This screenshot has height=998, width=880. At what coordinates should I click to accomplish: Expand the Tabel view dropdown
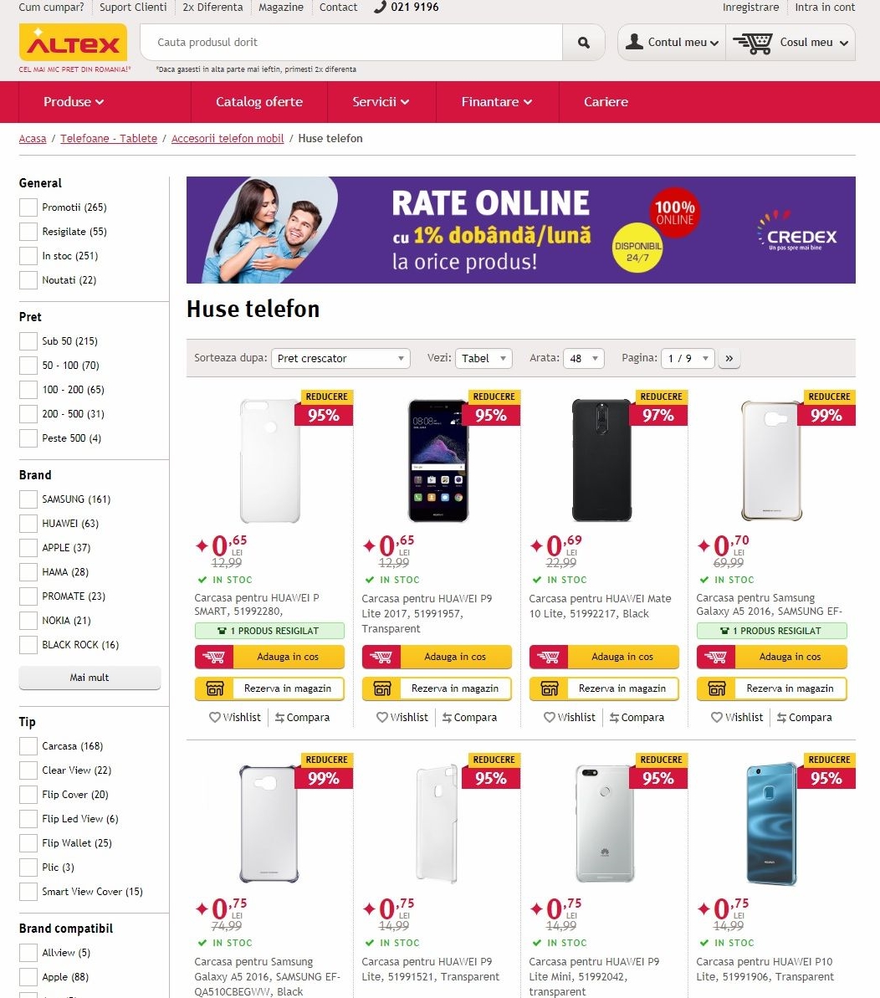(483, 358)
